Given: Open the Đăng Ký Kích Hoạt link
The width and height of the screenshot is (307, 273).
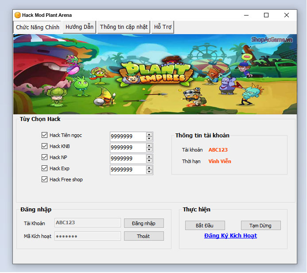Looking at the screenshot, I should point(230,236).
